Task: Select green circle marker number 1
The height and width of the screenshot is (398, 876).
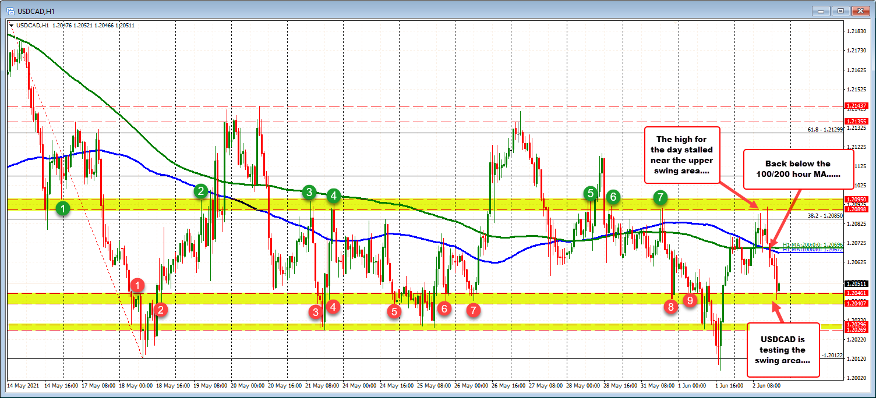Action: coord(64,207)
